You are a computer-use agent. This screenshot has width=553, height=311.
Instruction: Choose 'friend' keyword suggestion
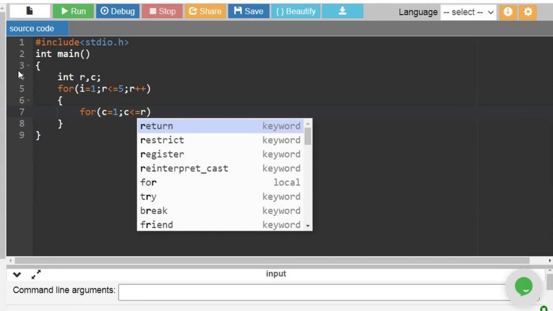coord(220,225)
